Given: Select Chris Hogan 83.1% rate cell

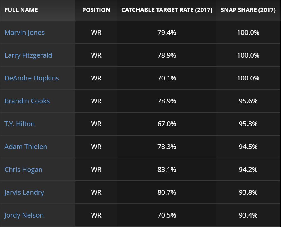Looking at the screenshot, I should pos(167,170).
